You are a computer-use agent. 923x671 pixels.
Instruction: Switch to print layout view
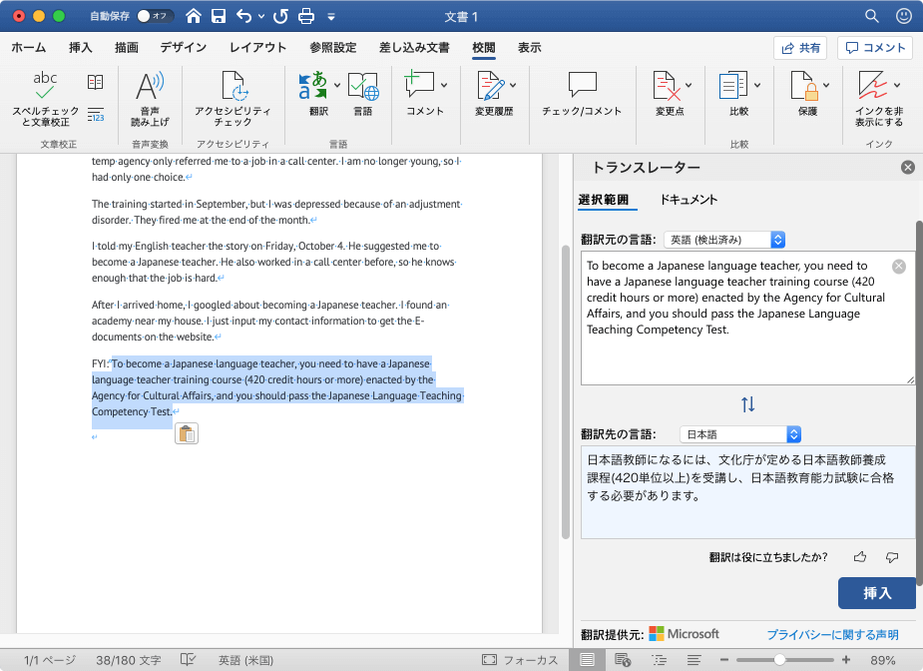(587, 660)
